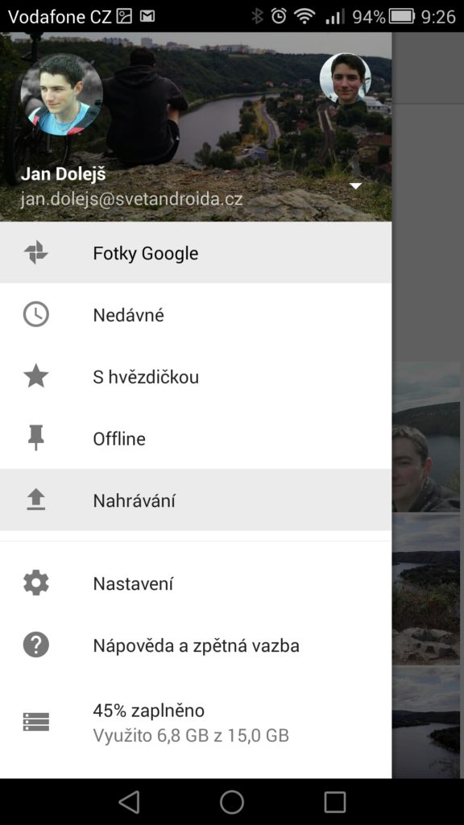Open the Offline files list
The height and width of the screenshot is (825, 464).
pos(196,438)
